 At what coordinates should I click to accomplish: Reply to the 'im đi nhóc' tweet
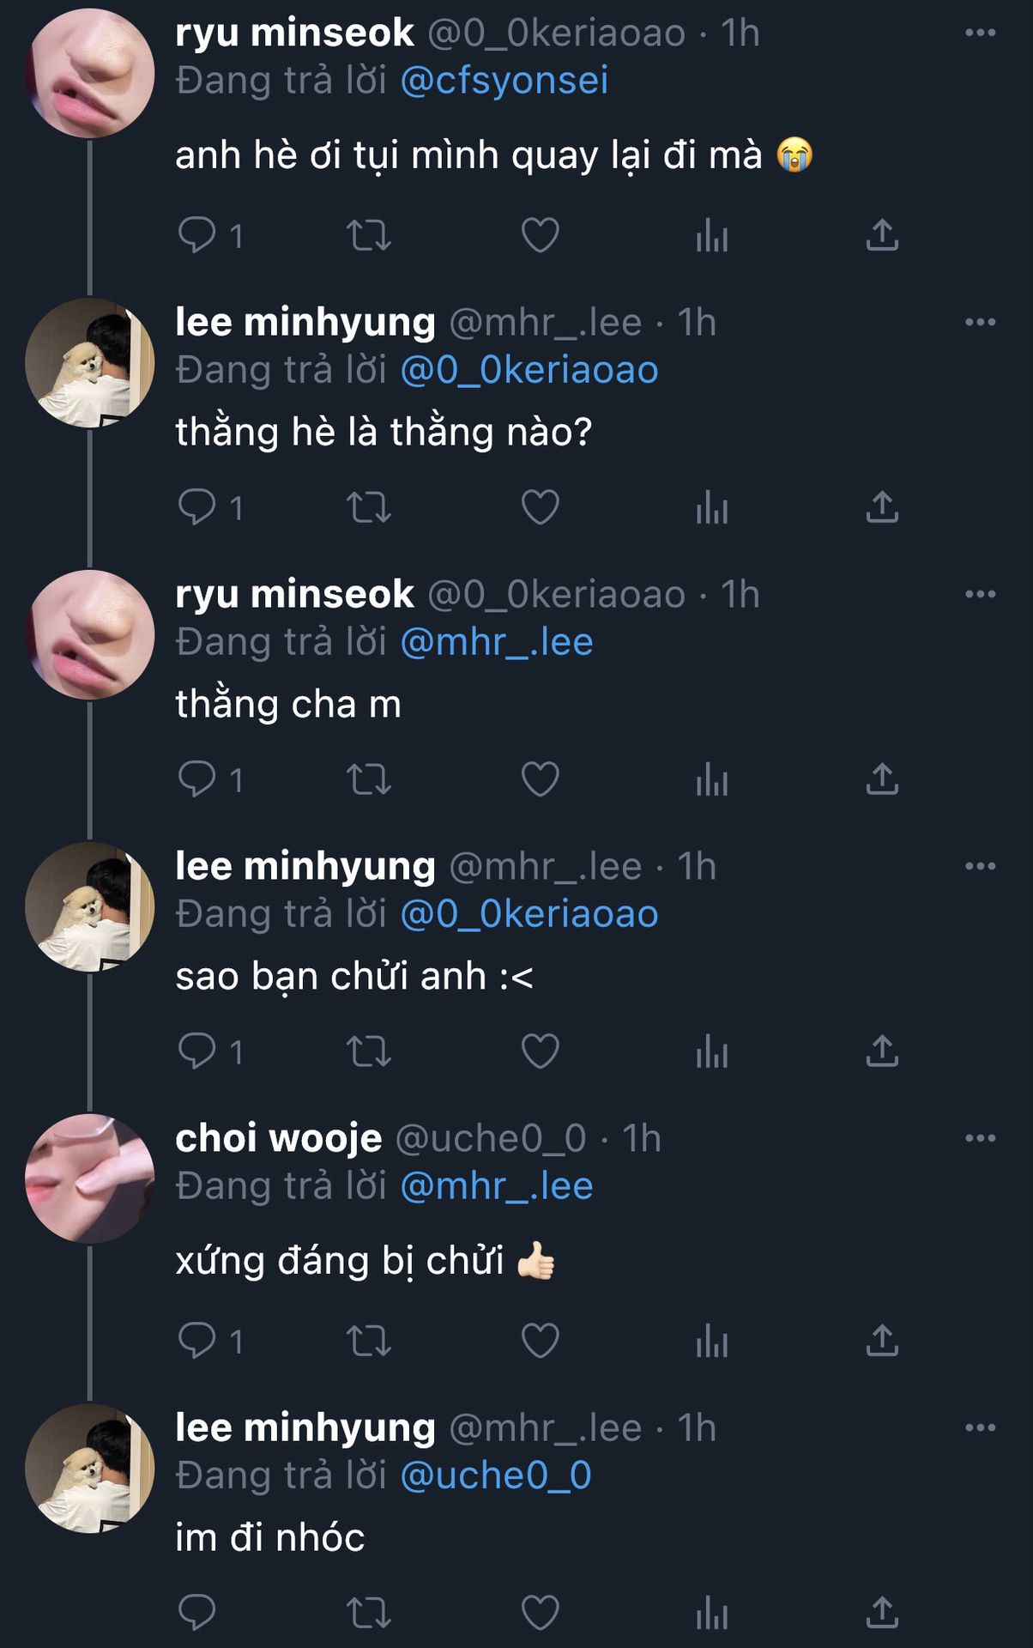coord(196,1613)
